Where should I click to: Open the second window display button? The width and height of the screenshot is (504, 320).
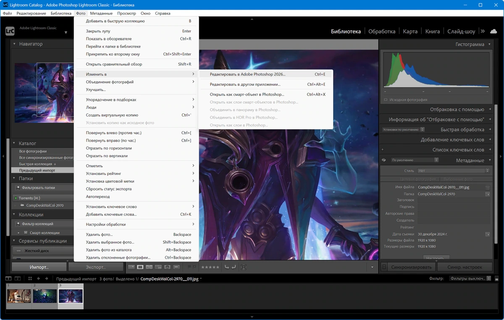pyautogui.click(x=18, y=278)
